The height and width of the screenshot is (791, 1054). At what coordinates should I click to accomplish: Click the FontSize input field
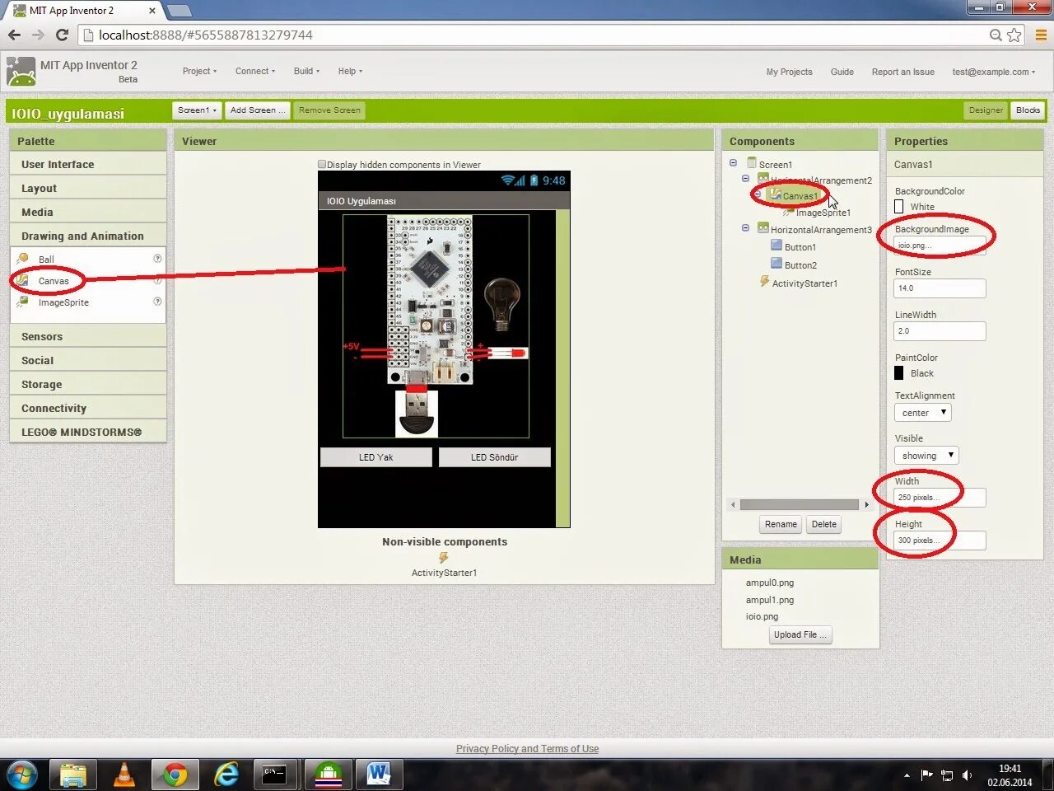tap(940, 288)
